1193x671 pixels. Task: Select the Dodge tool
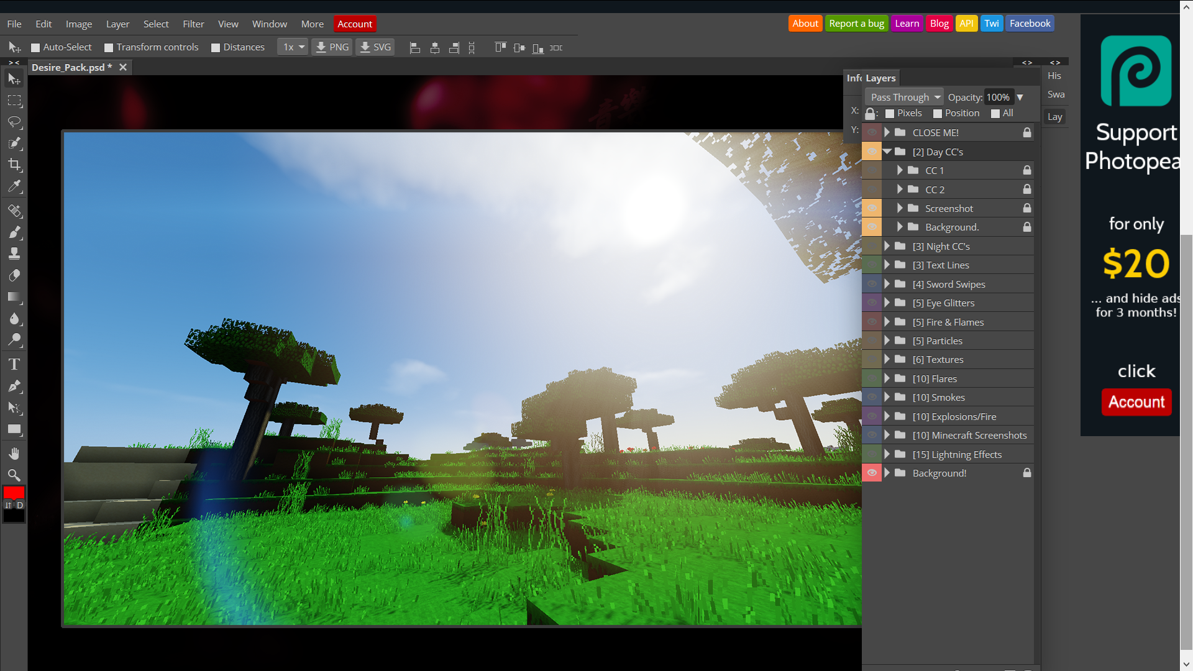click(x=14, y=340)
